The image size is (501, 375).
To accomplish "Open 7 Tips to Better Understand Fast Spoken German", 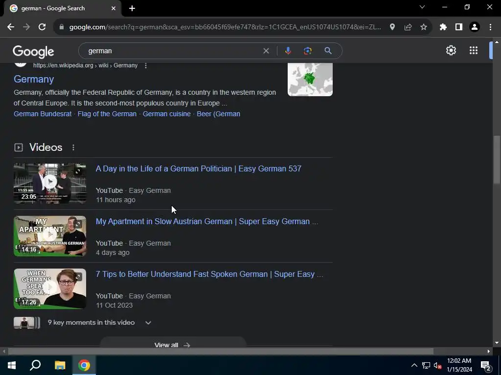I will click(209, 274).
